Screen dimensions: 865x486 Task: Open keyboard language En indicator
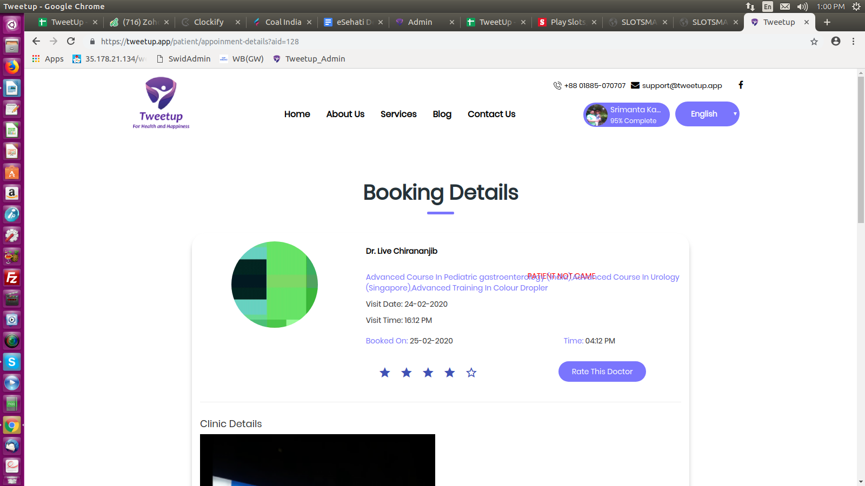coord(767,6)
